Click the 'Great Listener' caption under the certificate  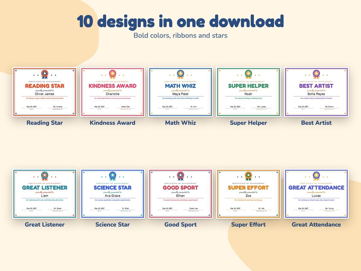[x=45, y=225]
